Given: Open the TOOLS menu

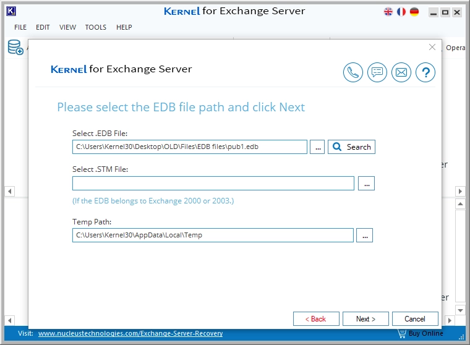Looking at the screenshot, I should [x=96, y=27].
